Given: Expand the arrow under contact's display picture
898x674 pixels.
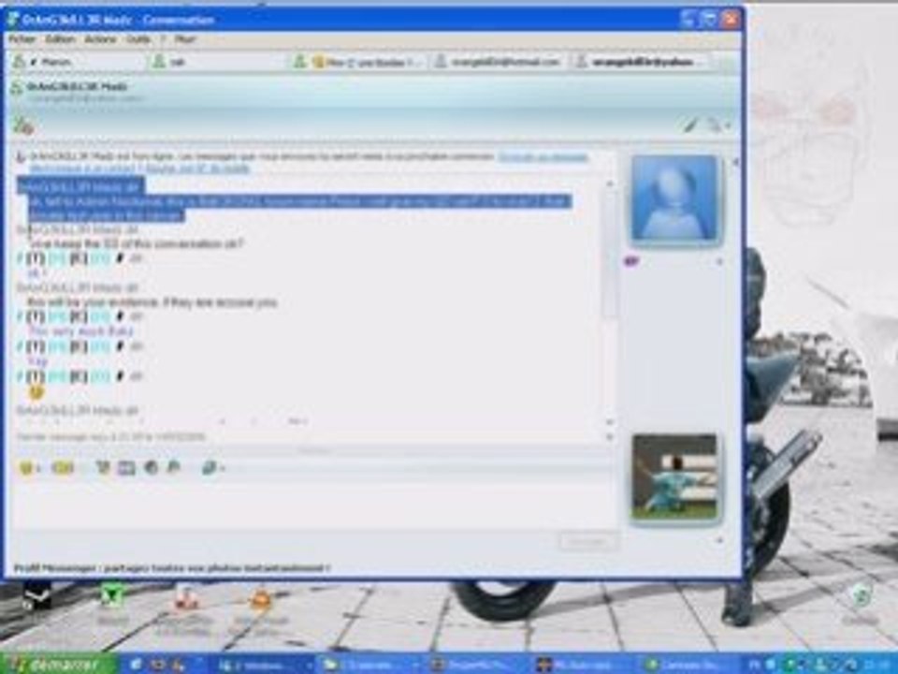Looking at the screenshot, I should tap(720, 261).
